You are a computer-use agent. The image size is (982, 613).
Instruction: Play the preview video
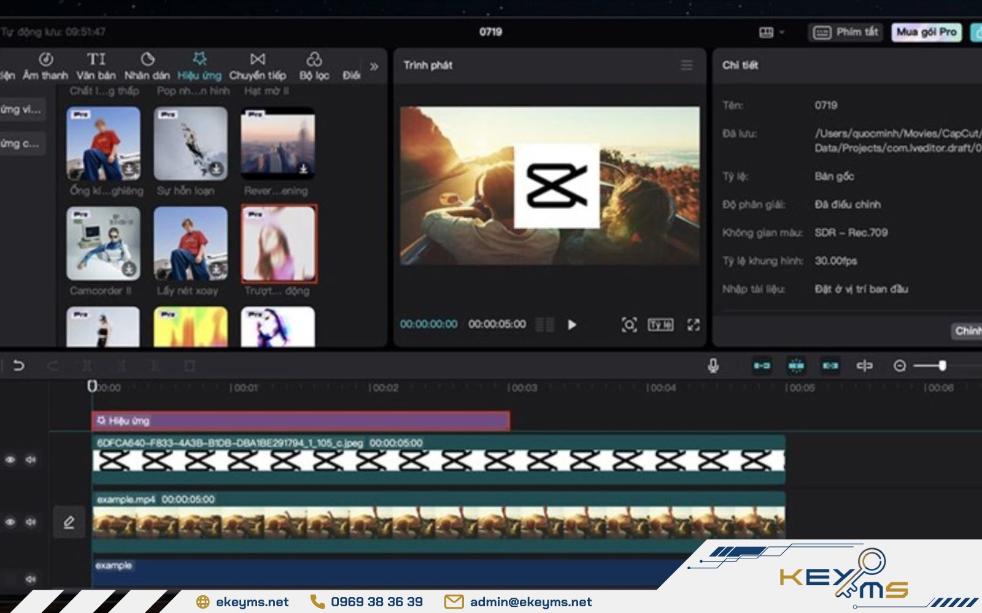click(x=572, y=324)
